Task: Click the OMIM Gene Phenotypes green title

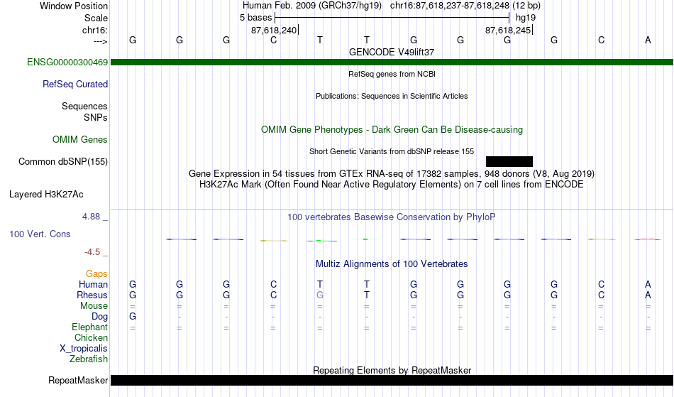Action: [392, 129]
